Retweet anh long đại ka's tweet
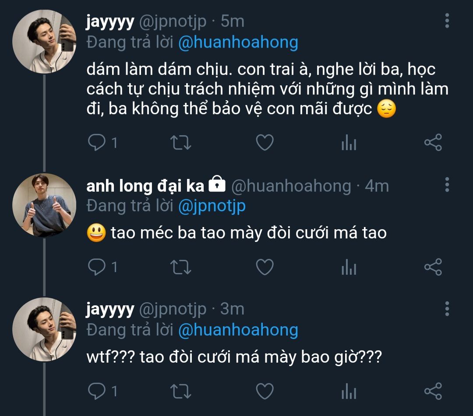 point(180,267)
